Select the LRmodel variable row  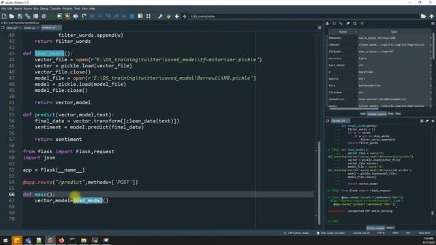point(379,45)
